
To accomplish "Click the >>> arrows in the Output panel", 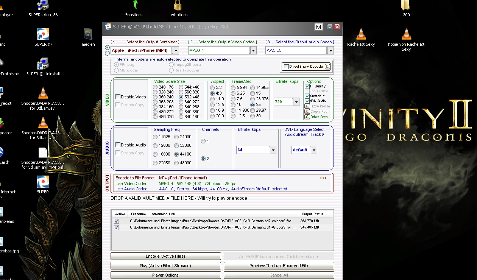I will tap(323, 178).
